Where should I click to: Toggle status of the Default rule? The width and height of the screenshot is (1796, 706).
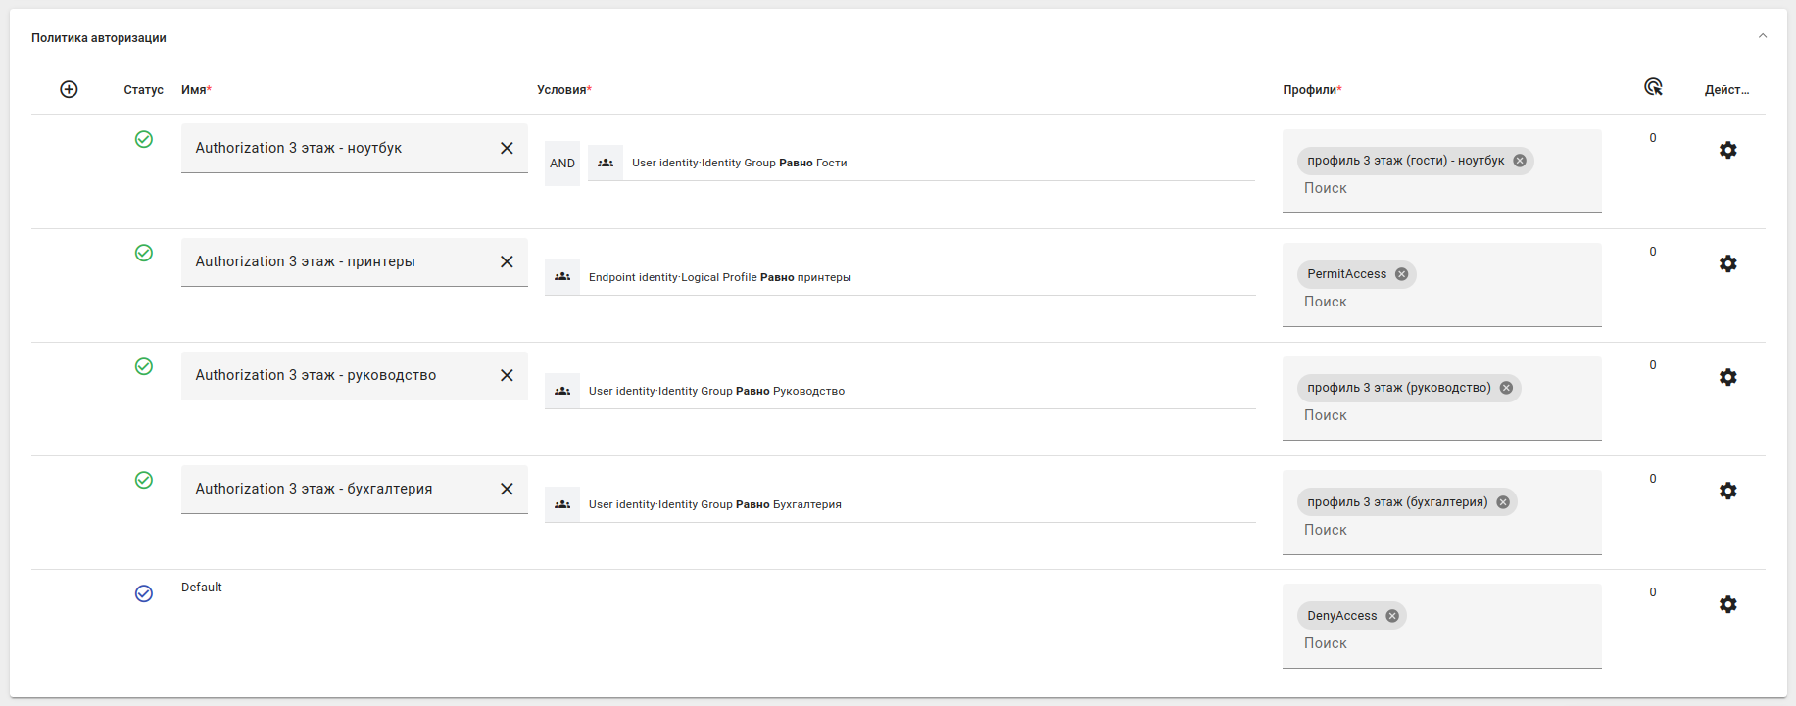pos(144,593)
